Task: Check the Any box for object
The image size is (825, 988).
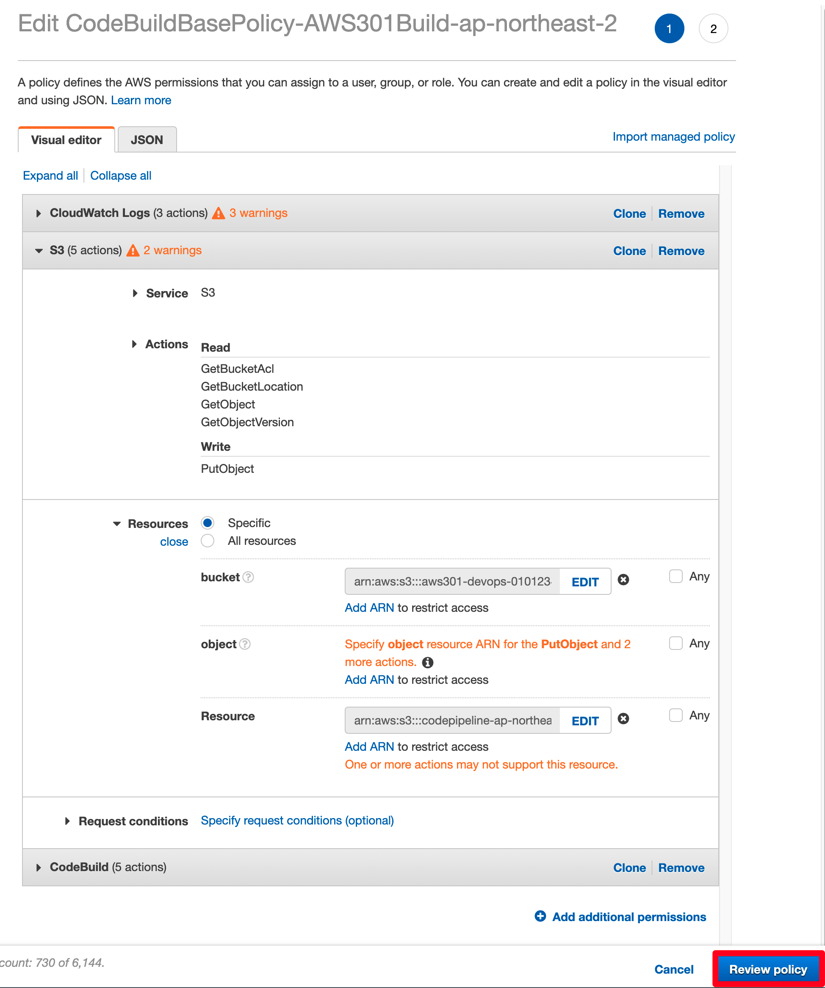Action: click(x=676, y=643)
